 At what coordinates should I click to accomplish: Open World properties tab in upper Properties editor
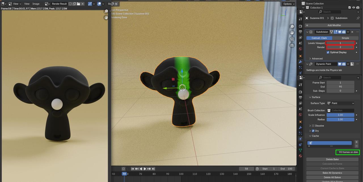pyautogui.click(x=300, y=49)
